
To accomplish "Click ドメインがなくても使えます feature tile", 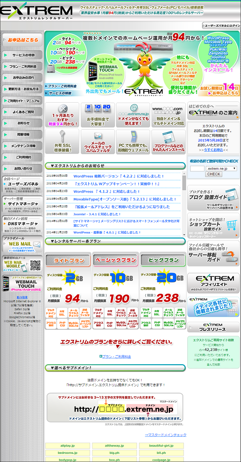I will coord(133,114).
